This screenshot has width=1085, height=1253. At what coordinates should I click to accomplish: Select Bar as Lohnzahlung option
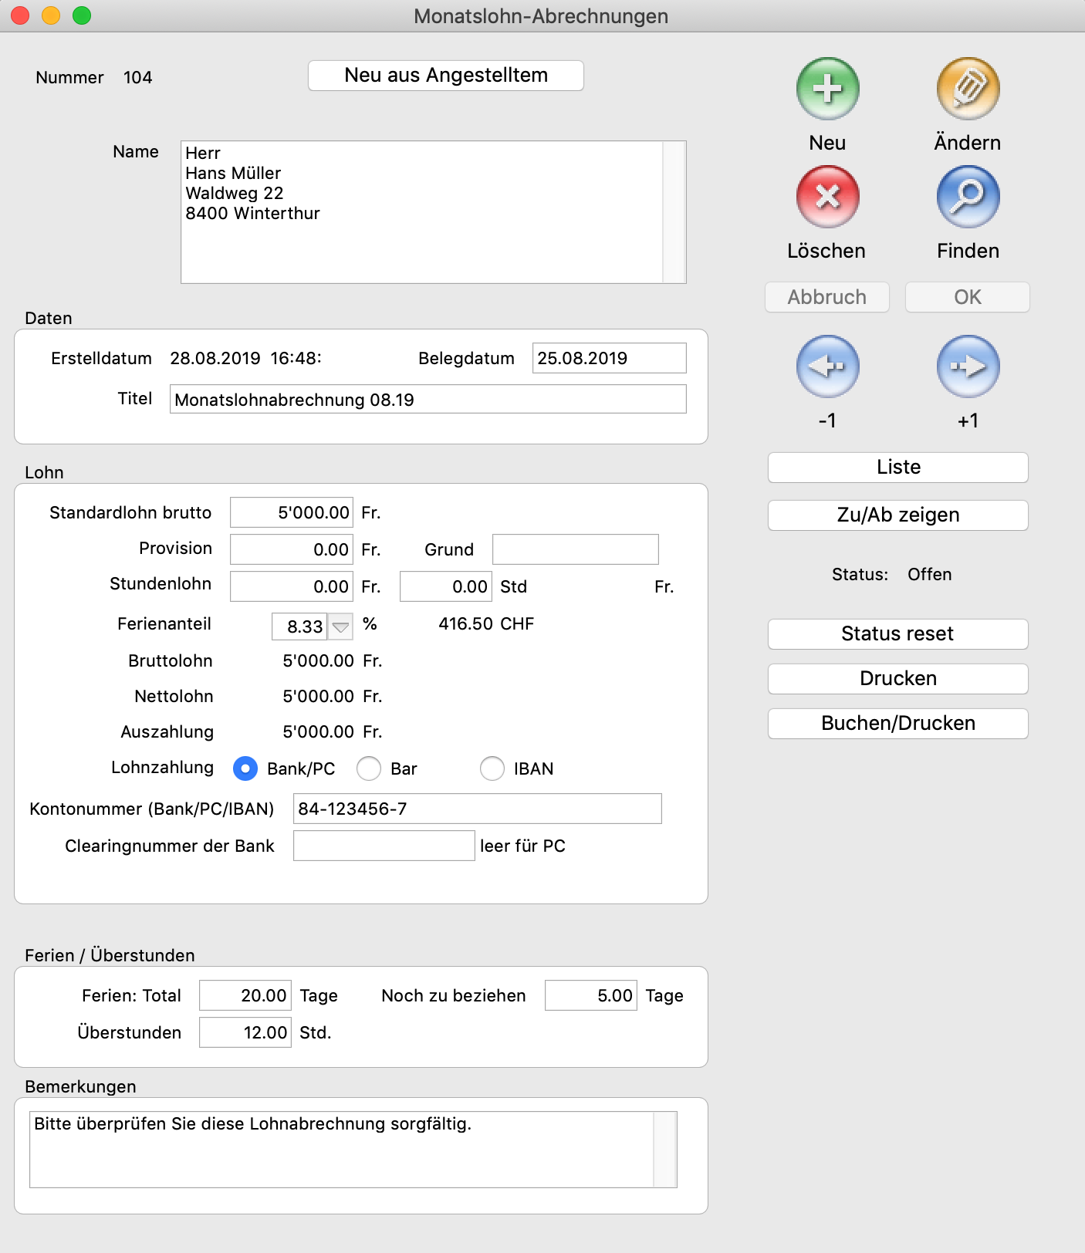[x=369, y=768]
